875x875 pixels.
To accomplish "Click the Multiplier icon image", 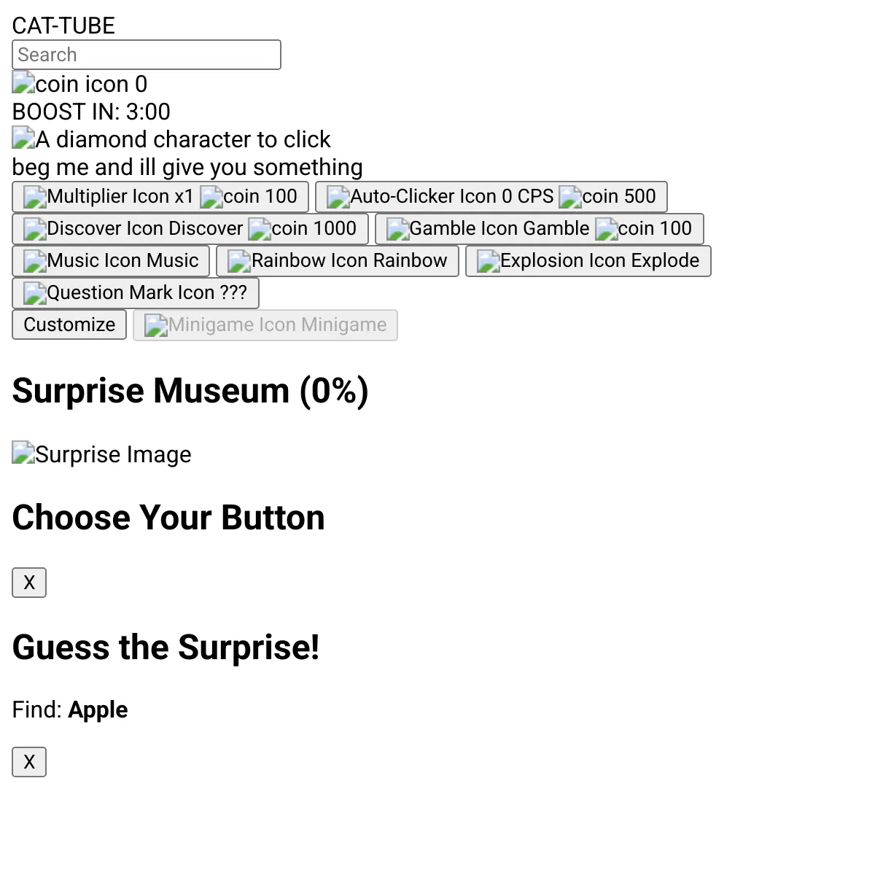I will coord(97,197).
